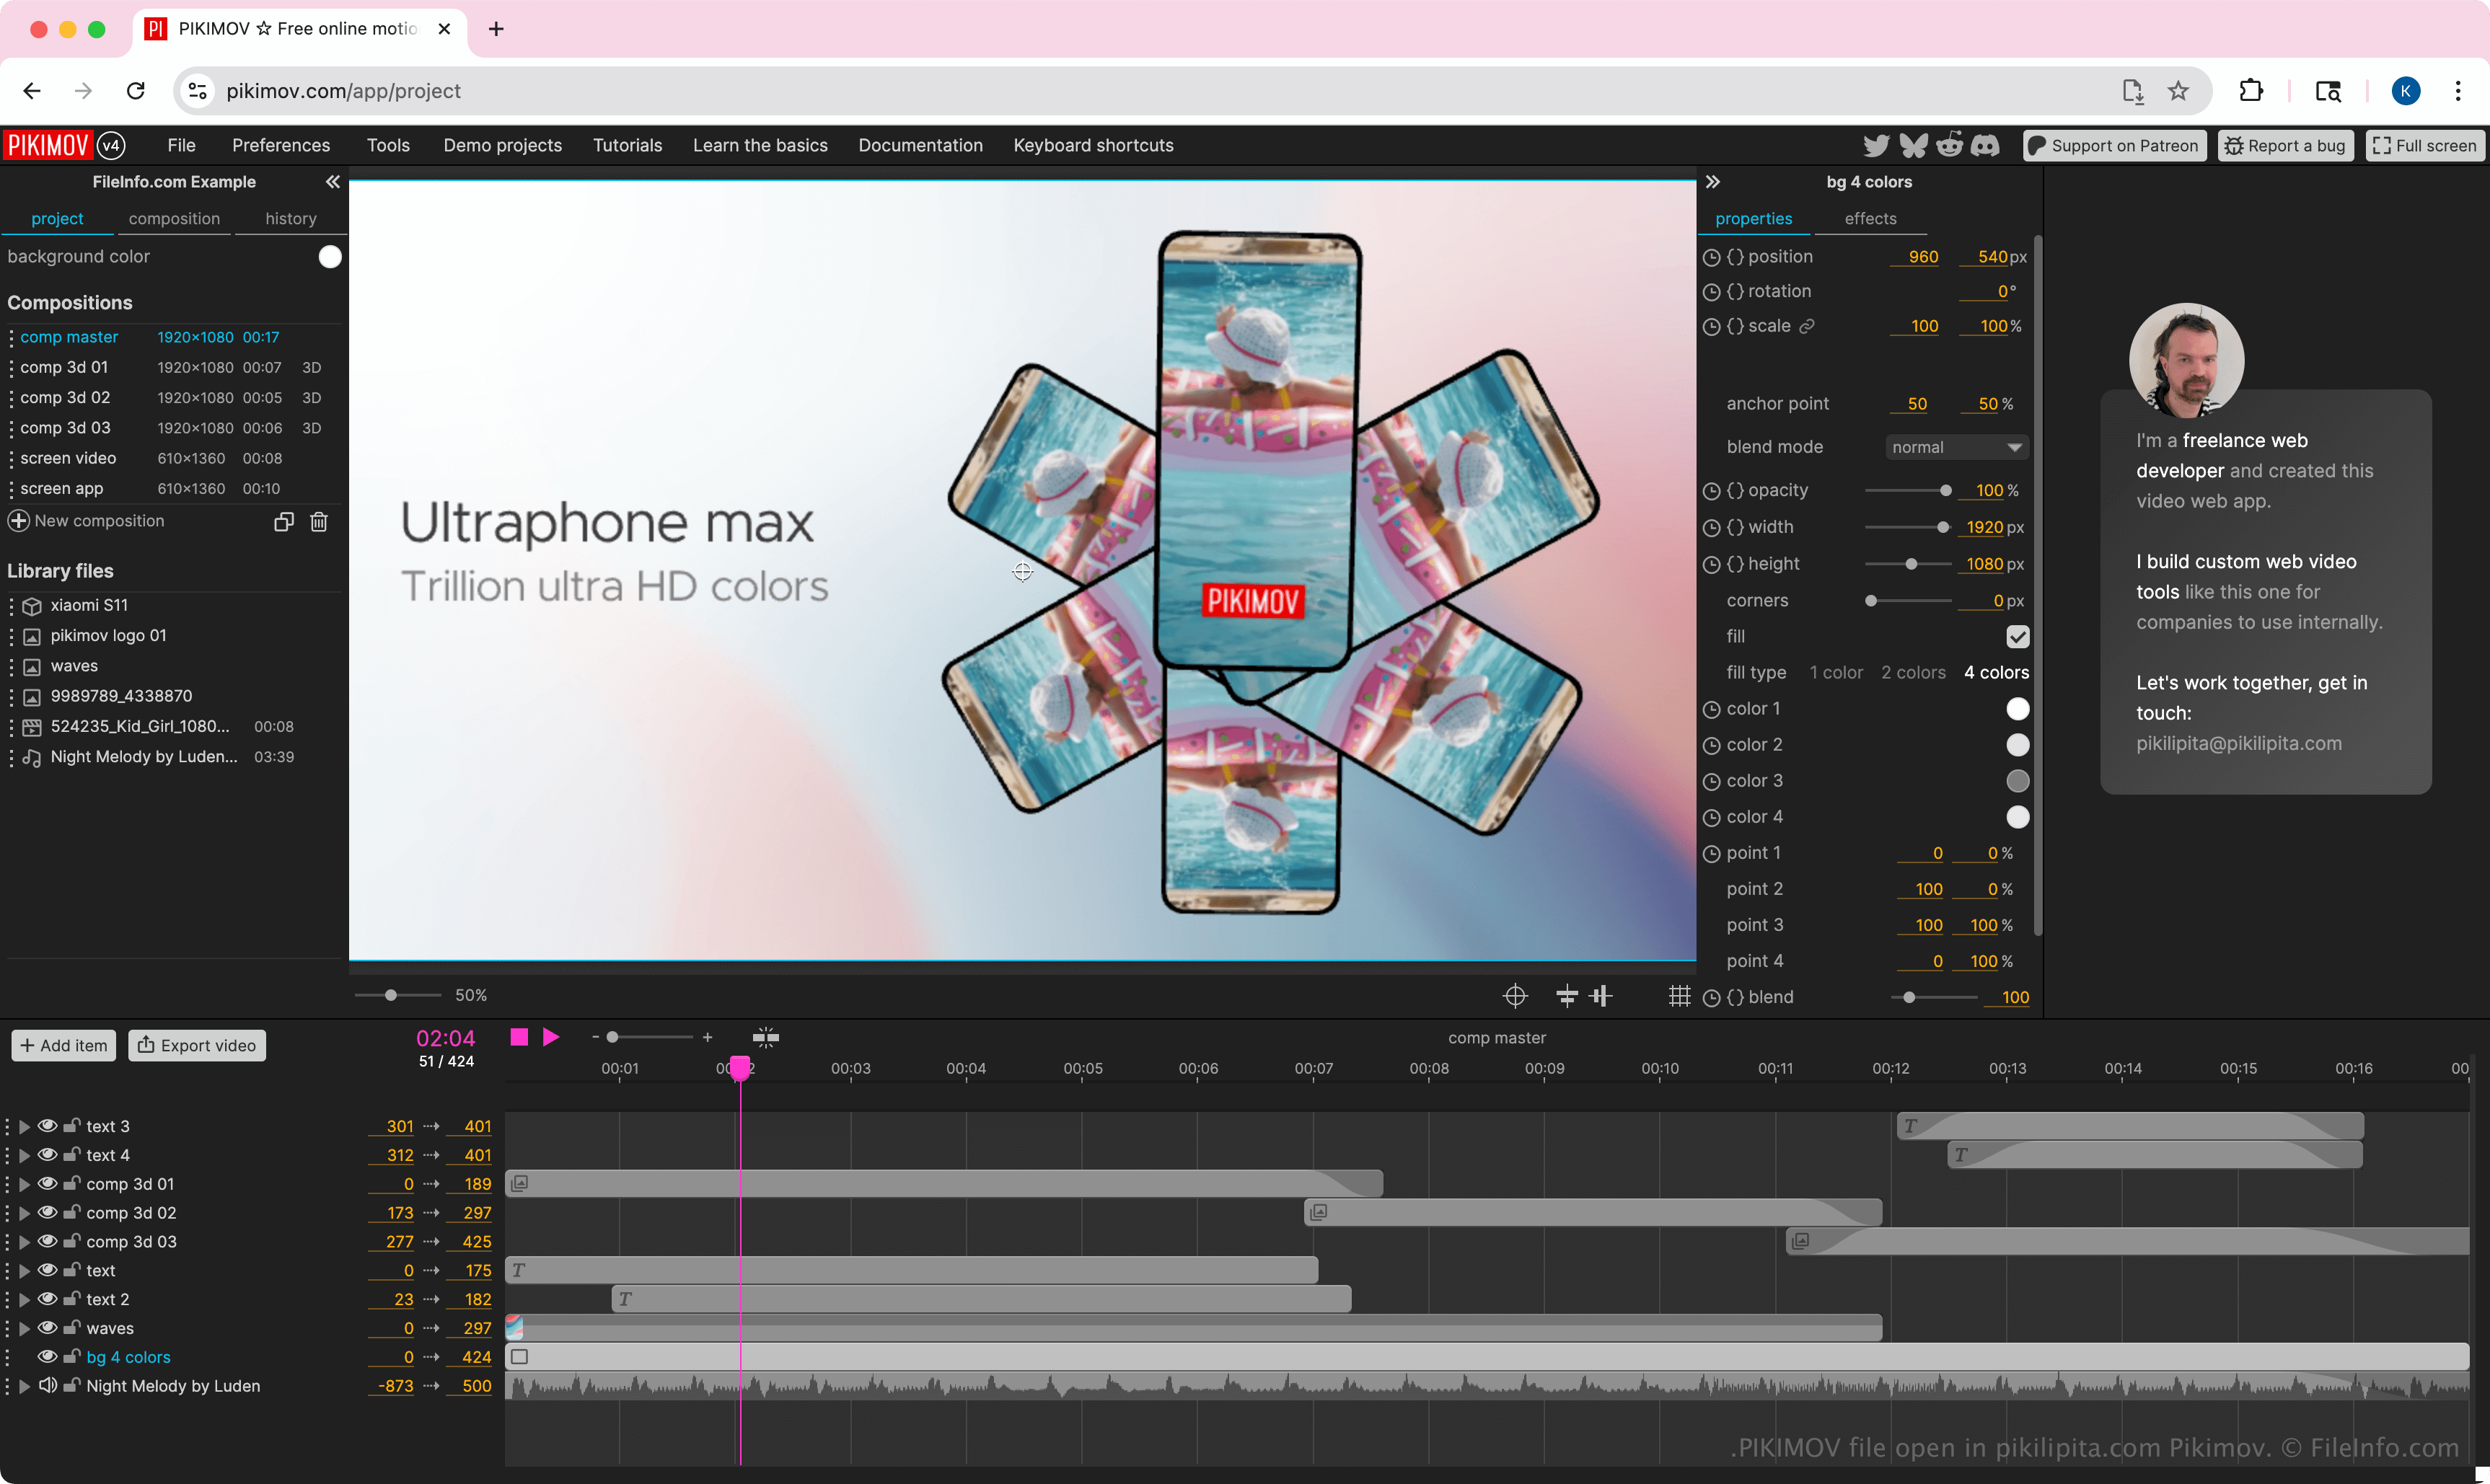This screenshot has height=1484, width=2490.
Task: Hide the waves layer
Action: 47,1328
